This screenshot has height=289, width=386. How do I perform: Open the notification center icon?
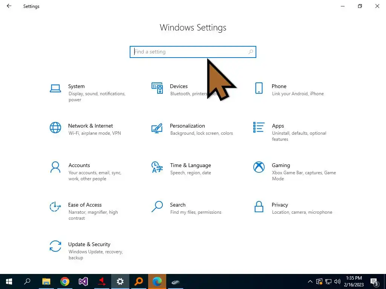[x=374, y=282]
